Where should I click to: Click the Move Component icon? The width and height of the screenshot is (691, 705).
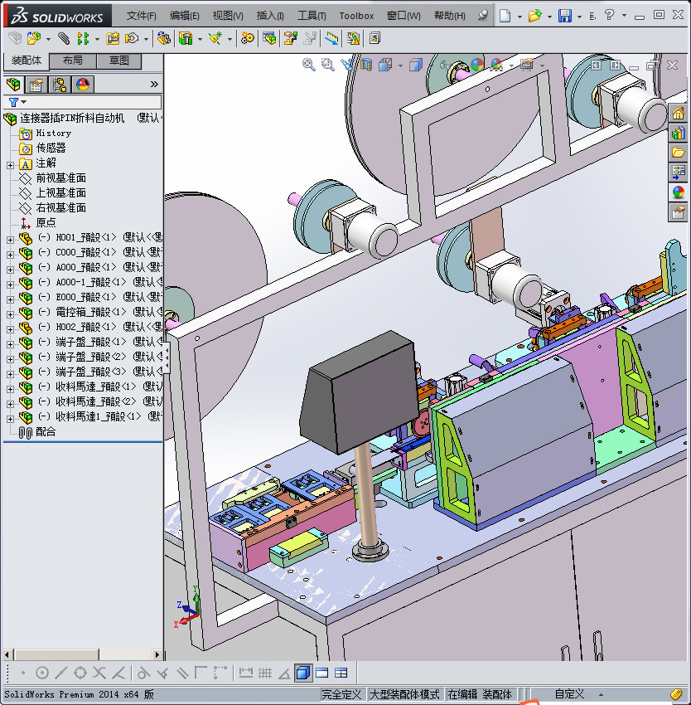pos(132,39)
